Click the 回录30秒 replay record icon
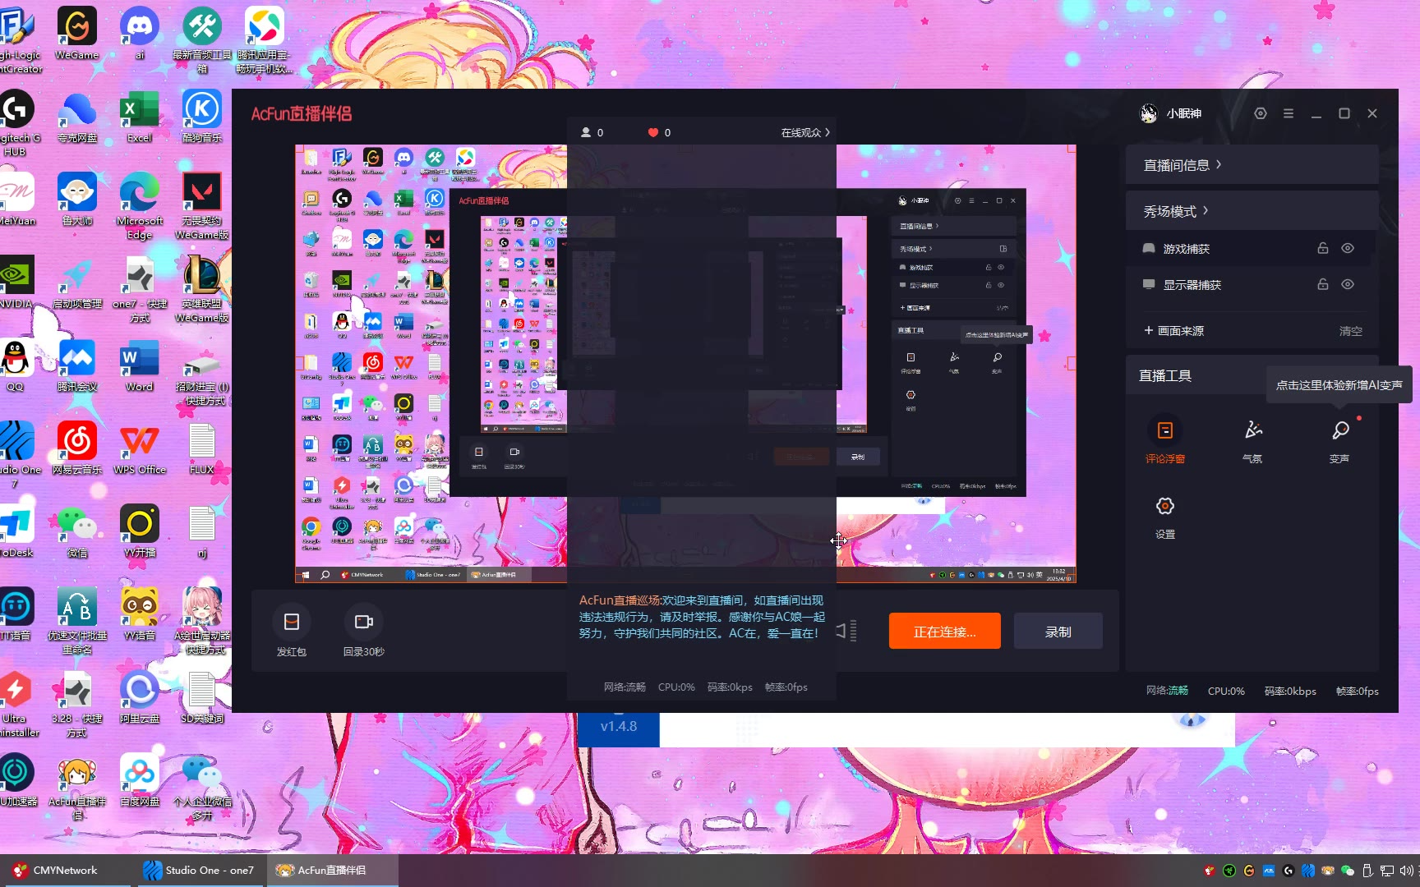Screen dimensions: 1420x887 click(363, 622)
